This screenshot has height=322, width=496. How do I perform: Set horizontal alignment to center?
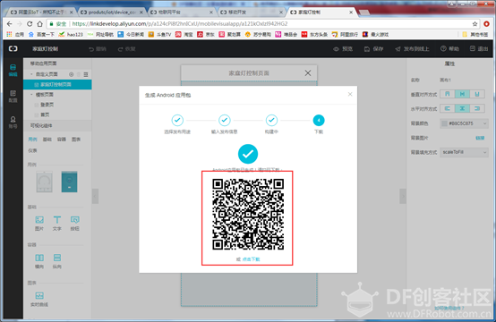click(462, 108)
